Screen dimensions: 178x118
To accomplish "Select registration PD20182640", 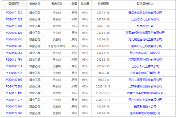I will 14,39.
